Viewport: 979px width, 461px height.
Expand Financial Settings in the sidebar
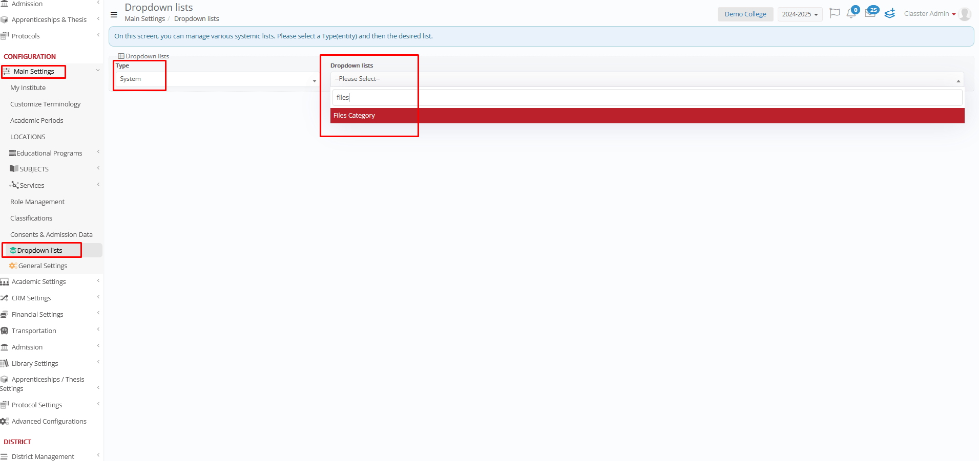pyautogui.click(x=37, y=315)
